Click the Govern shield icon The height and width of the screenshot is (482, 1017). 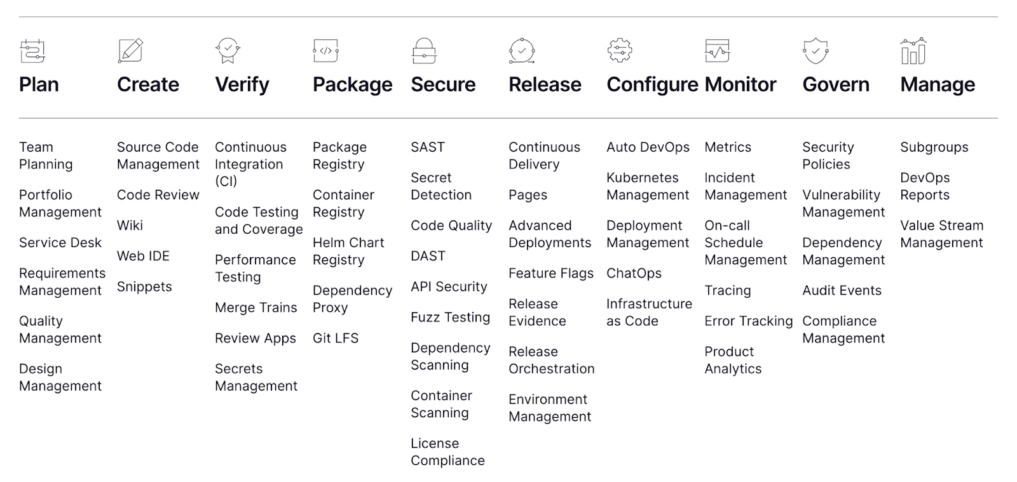point(816,51)
